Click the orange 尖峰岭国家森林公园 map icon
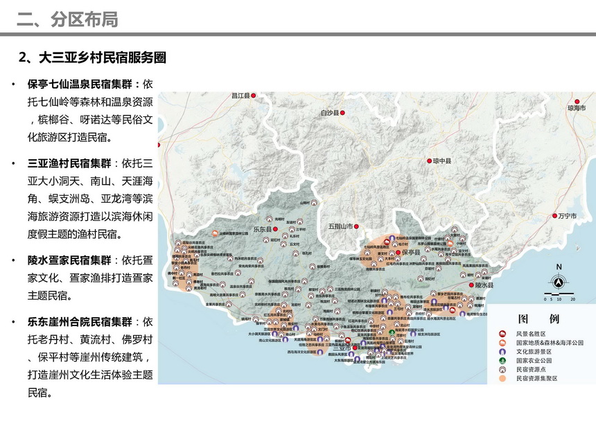 click(215, 233)
